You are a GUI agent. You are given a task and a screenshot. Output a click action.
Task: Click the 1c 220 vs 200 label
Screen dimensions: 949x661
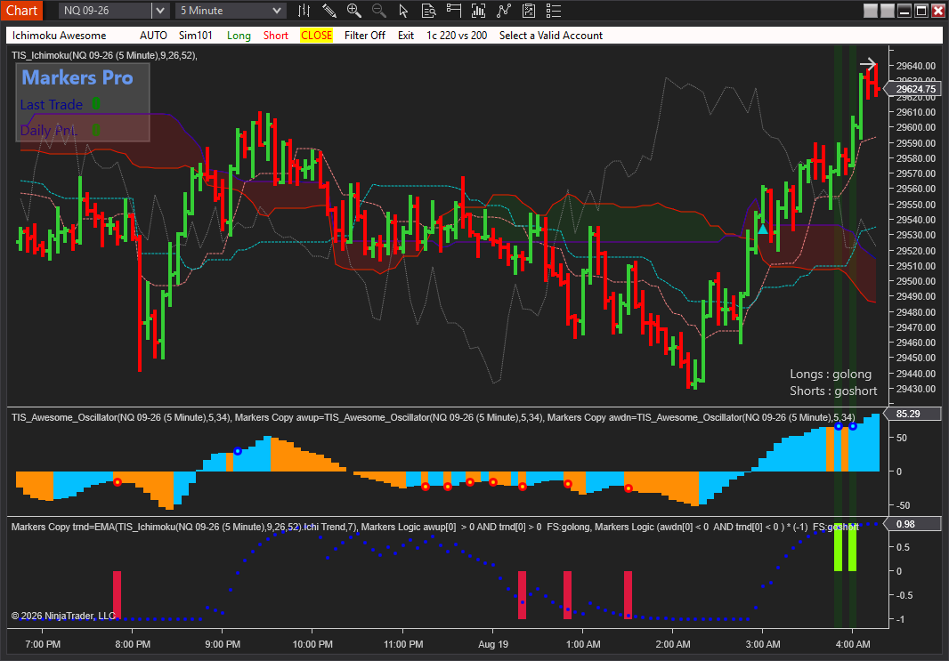click(x=457, y=35)
